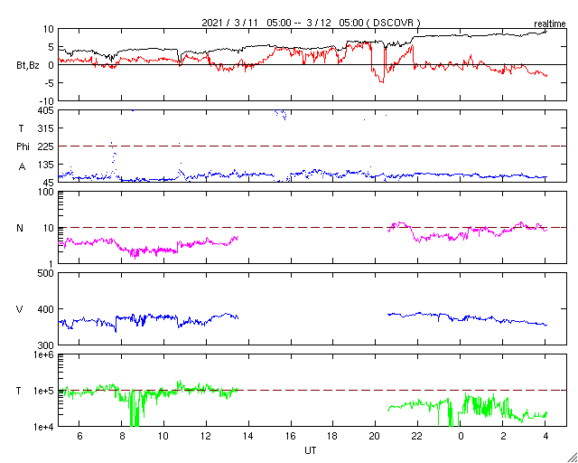Click the 'V' velocity axis label
578x463 pixels.
click(x=20, y=309)
